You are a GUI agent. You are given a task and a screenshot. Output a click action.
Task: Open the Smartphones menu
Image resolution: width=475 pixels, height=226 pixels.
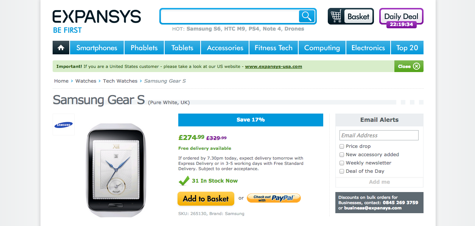coord(97,48)
